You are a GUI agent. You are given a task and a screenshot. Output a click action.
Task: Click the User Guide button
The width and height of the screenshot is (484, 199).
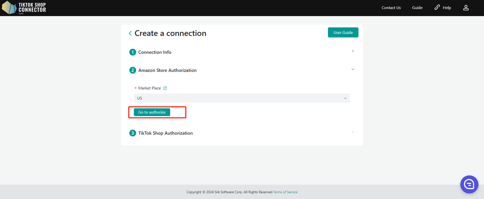click(343, 32)
